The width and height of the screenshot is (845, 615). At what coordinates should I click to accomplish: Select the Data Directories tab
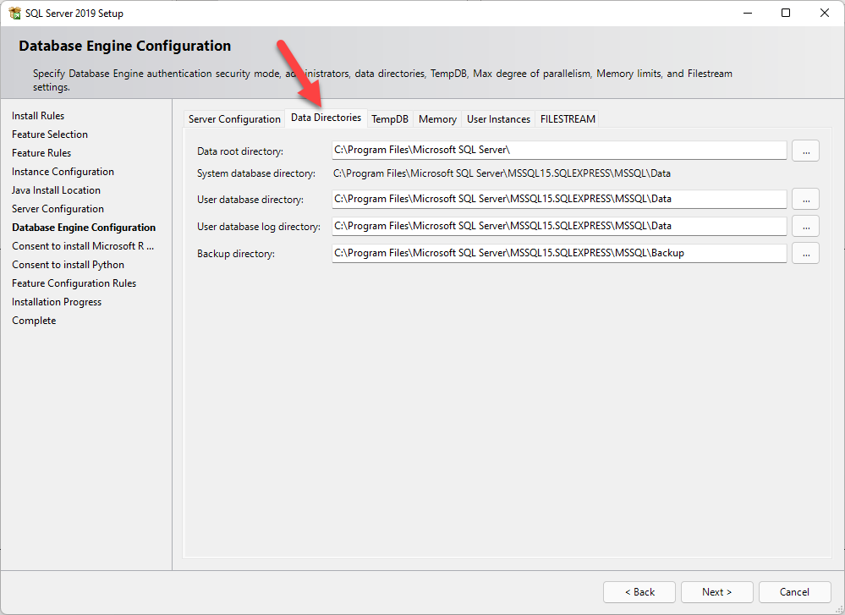[326, 118]
